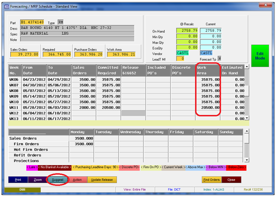The width and height of the screenshot is (276, 197).
Task: Open the Action button
Action: [x=77, y=180]
